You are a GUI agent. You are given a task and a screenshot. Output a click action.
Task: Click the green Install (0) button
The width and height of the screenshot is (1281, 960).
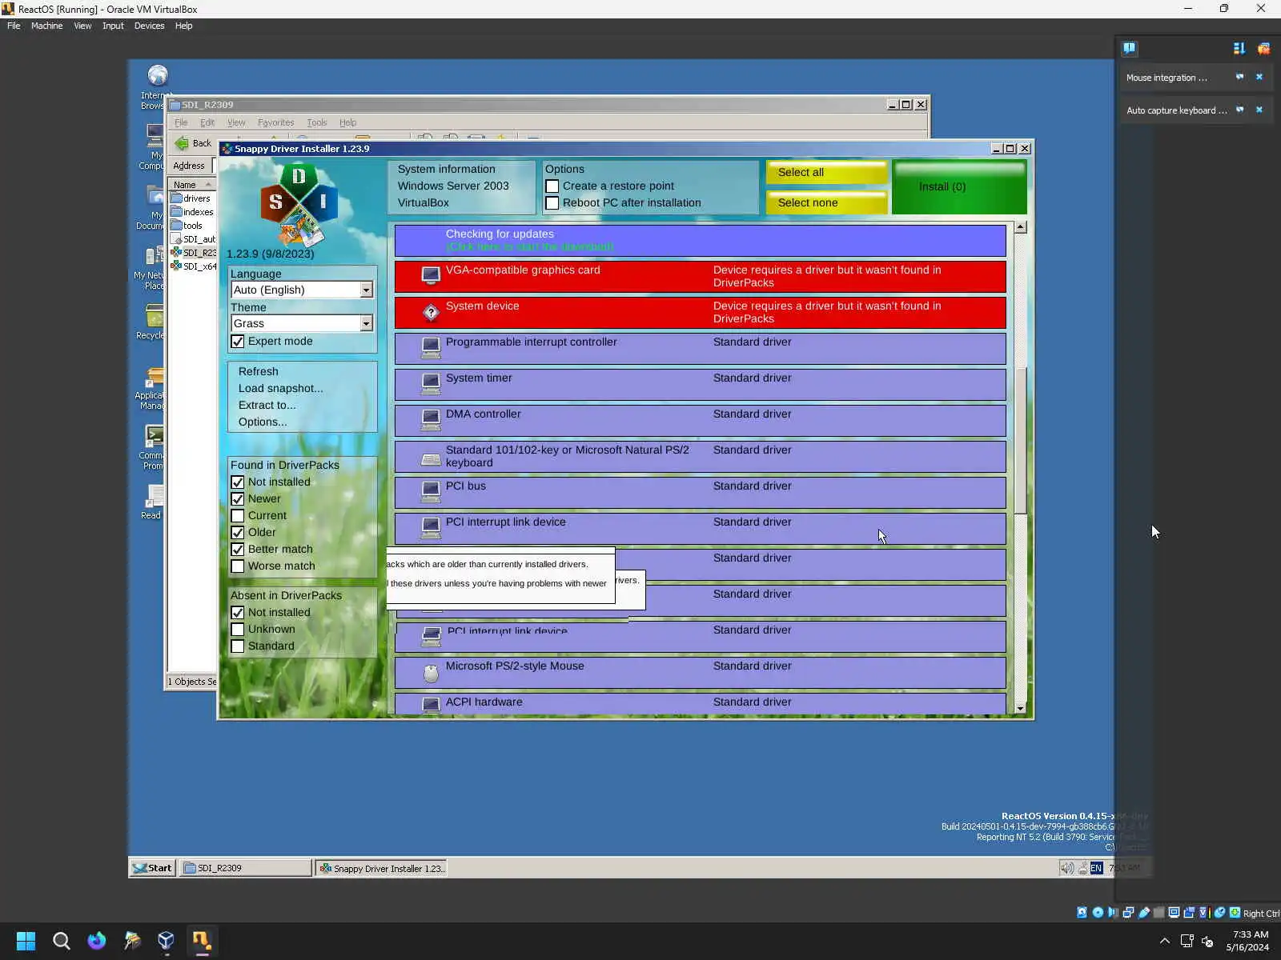click(958, 187)
